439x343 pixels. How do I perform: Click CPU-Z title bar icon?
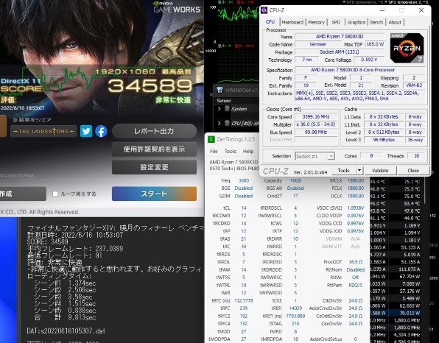264,10
